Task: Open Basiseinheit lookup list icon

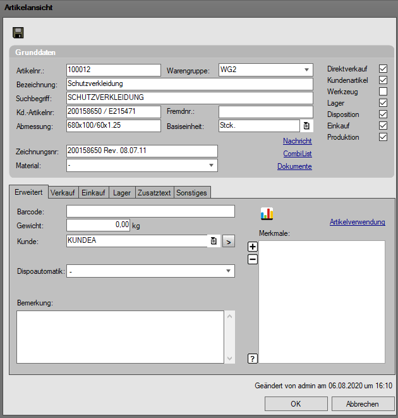Action: point(306,126)
